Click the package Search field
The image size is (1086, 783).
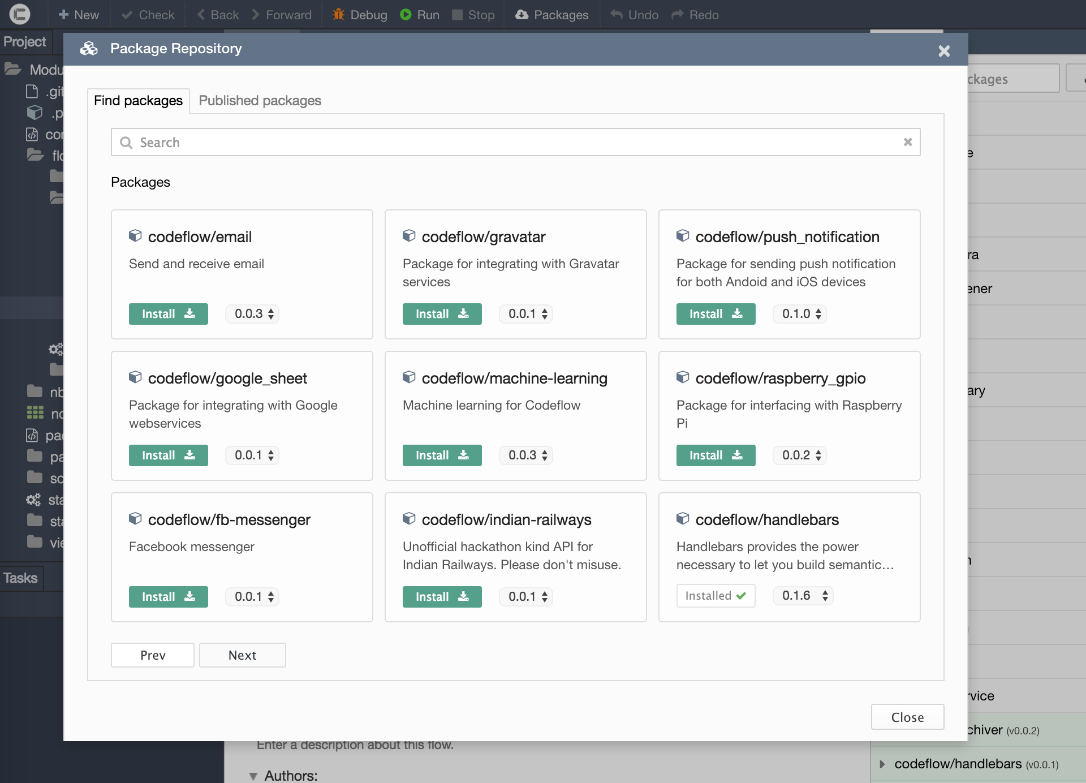(515, 142)
